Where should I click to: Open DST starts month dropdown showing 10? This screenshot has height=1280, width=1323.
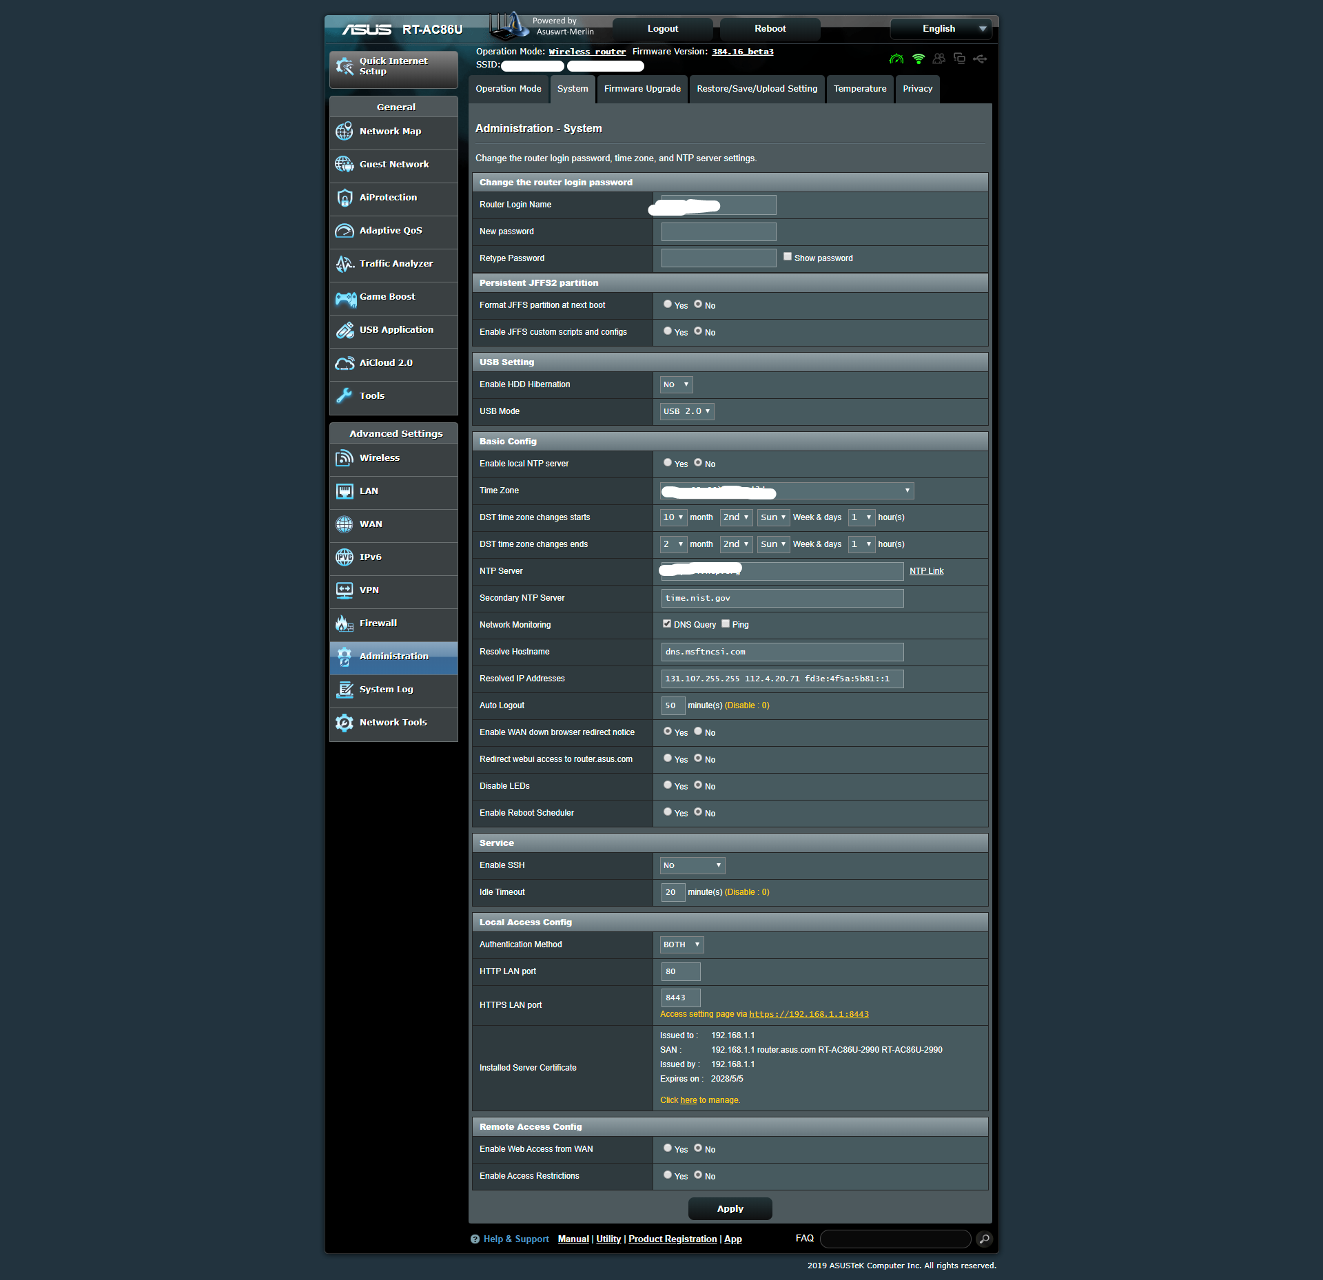(673, 517)
